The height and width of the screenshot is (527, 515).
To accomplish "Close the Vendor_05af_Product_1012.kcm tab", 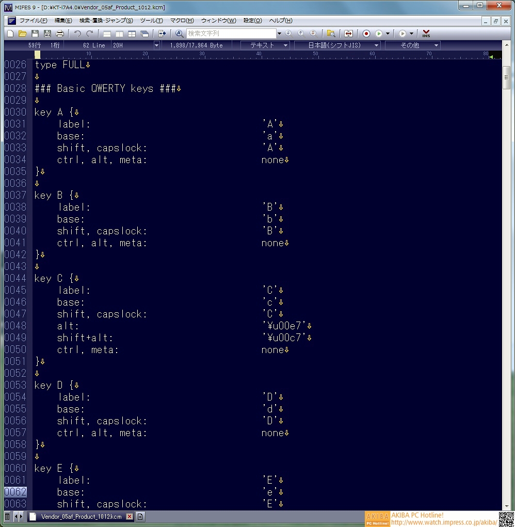I will click(130, 517).
